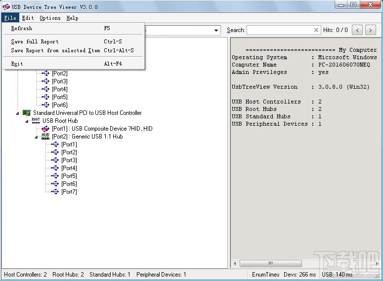
Task: Click the 'USB Host Controllers : 2' line
Action: point(277,102)
